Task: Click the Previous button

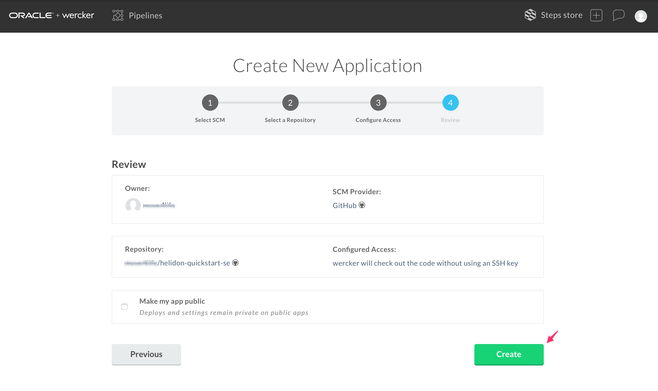Action: point(146,354)
